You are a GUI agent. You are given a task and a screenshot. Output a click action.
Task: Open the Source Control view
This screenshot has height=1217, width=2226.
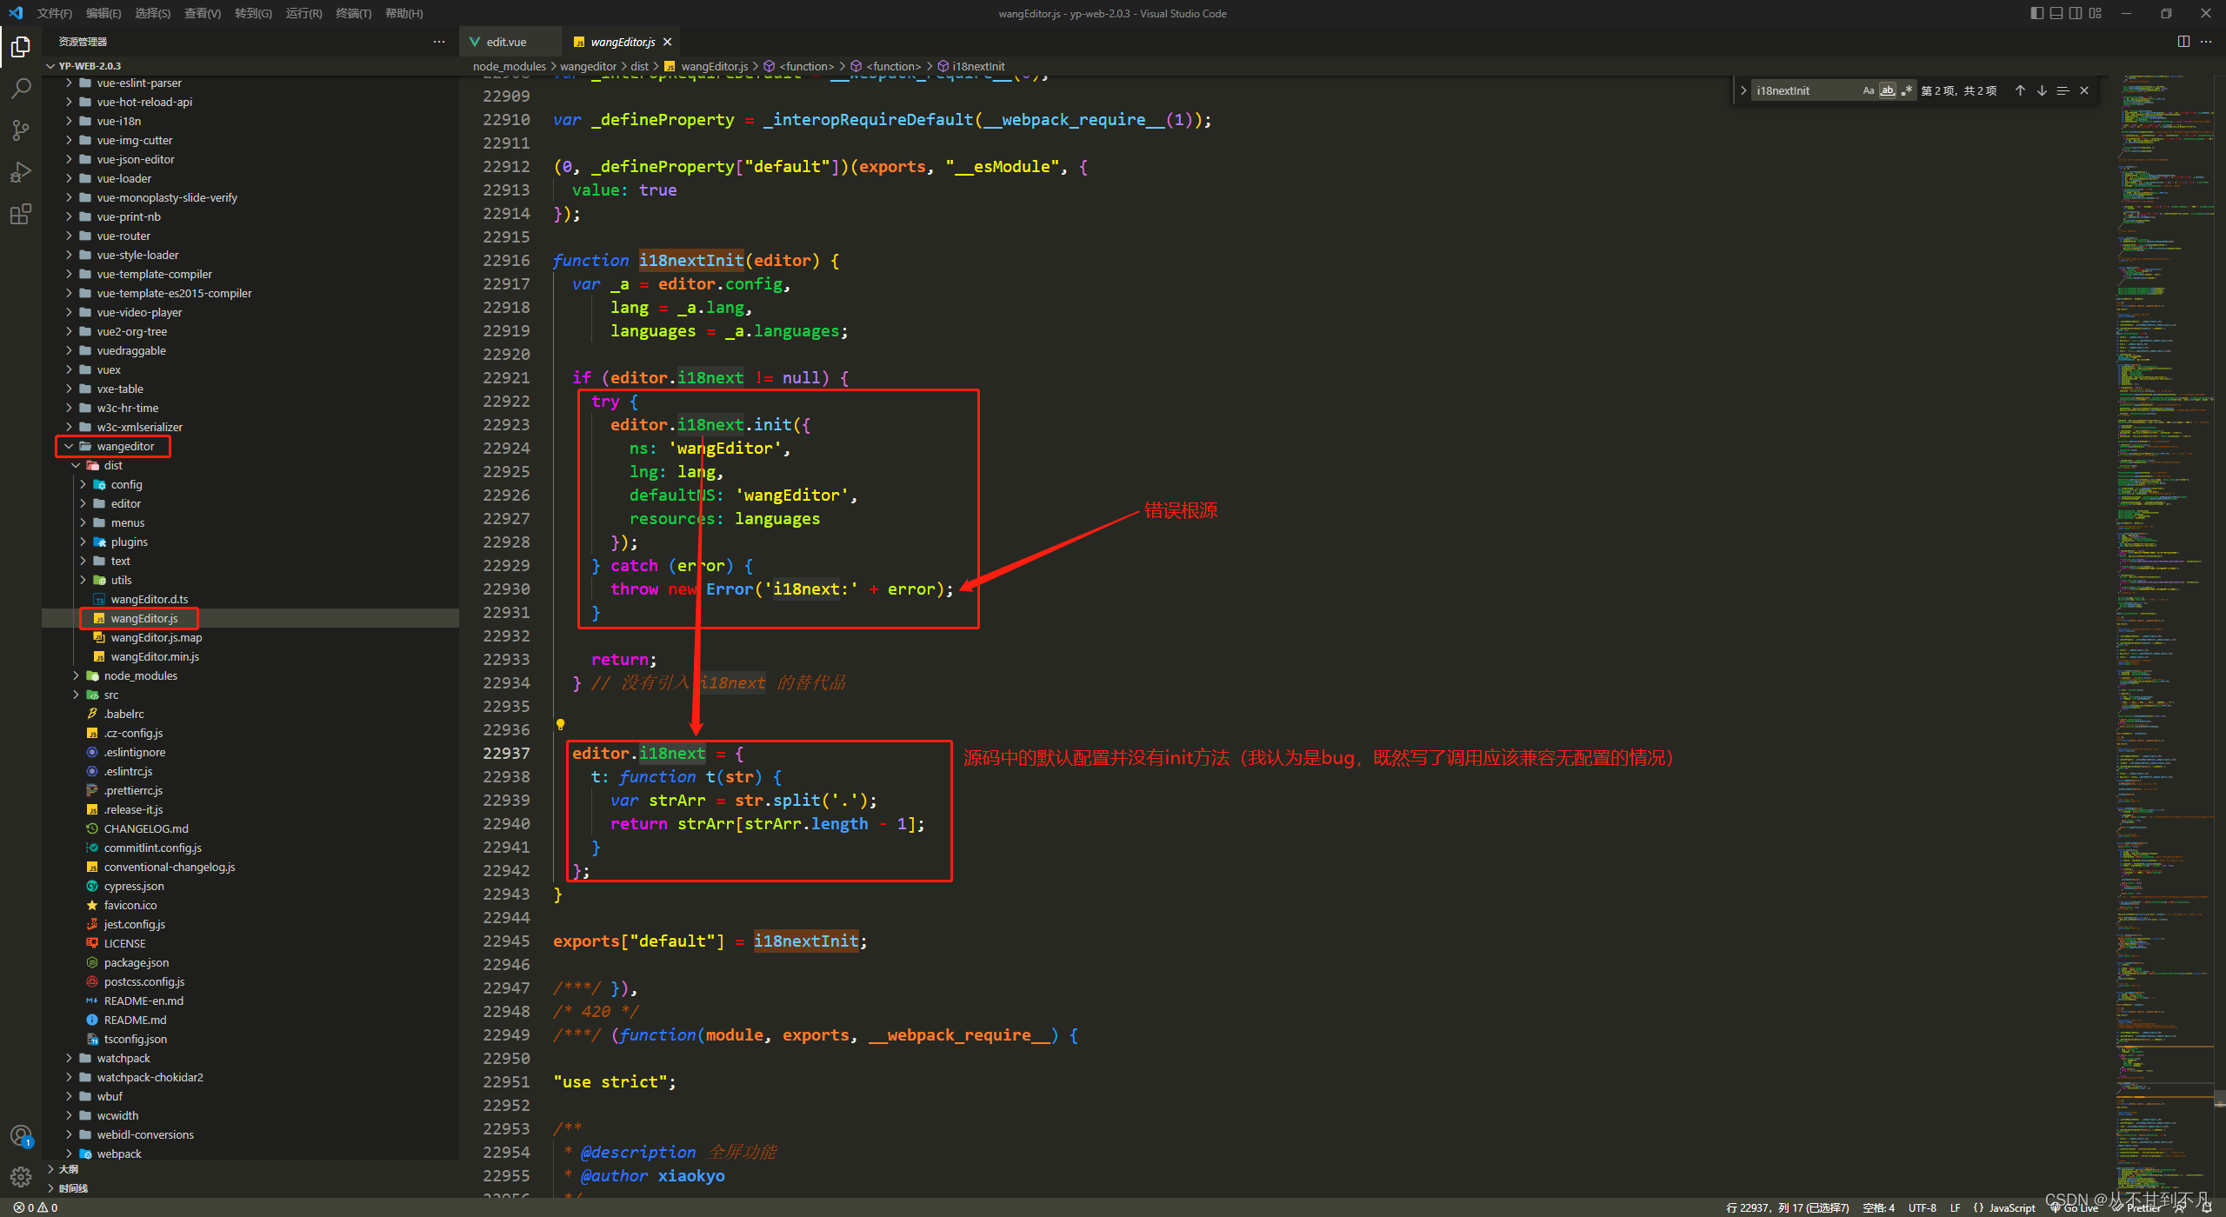click(x=21, y=130)
